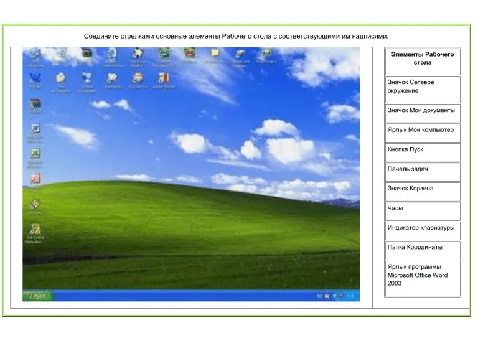
Task: Open the plain yellow folder in the top row
Action: click(215, 54)
